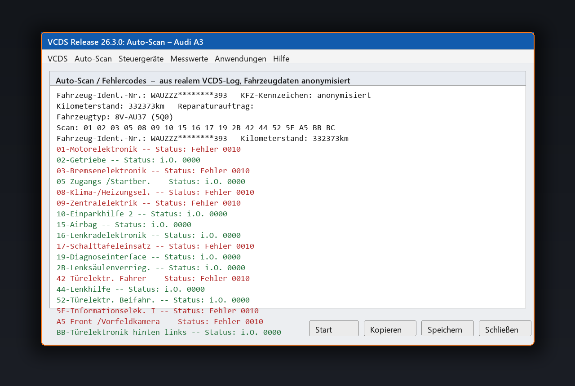
Task: Save the scan via the Speichern button
Action: [447, 329]
